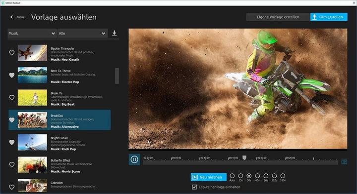Select Butterfly Effect template thumbnail
Screen dimensions: 357x194
pyautogui.click(x=32, y=165)
